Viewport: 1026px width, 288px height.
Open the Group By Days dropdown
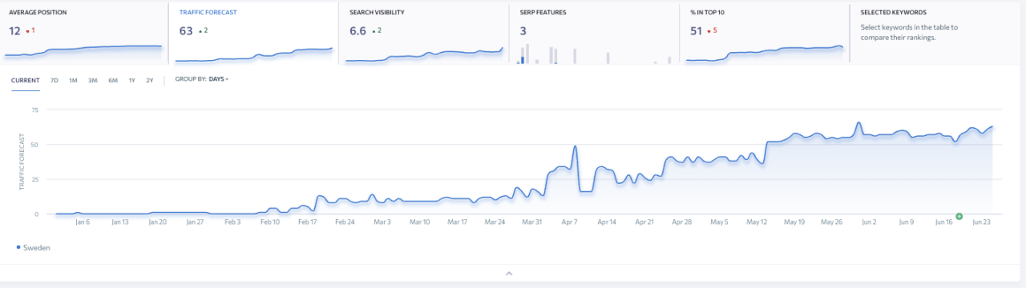(x=202, y=79)
